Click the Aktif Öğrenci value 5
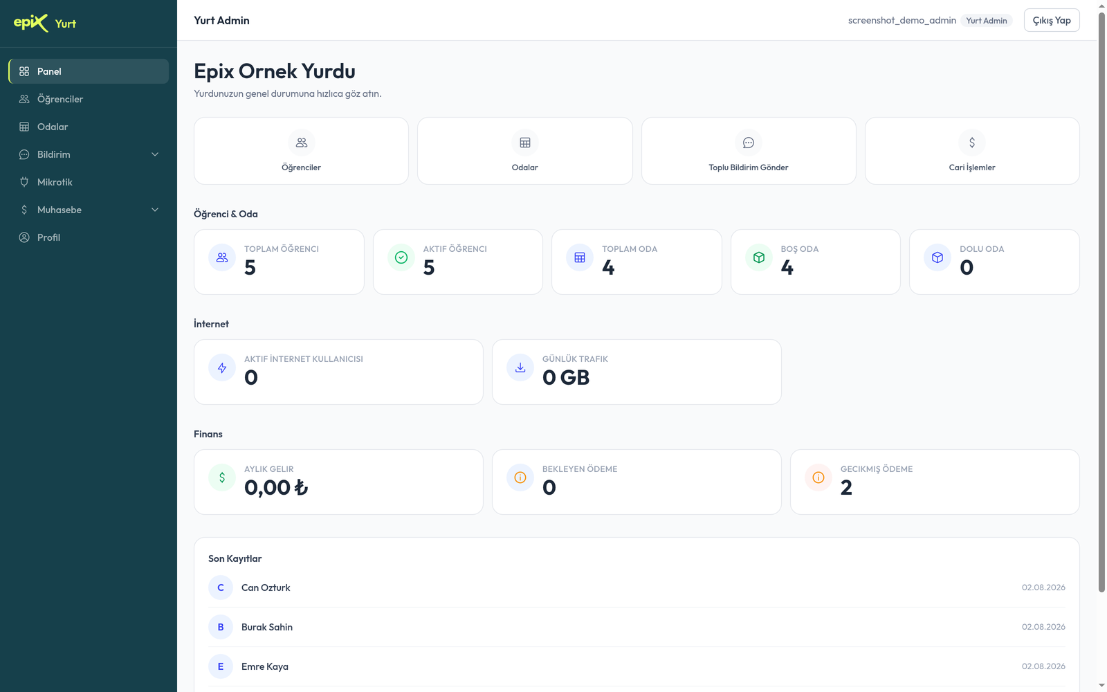Viewport: 1107px width, 692px height. [429, 268]
